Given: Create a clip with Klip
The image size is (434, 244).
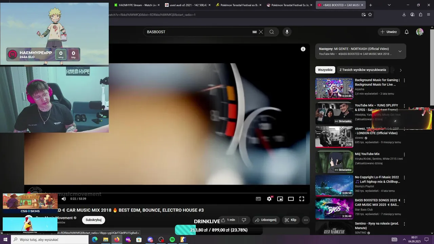Looking at the screenshot, I should click(290, 220).
